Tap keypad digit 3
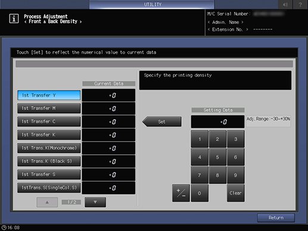Image resolution: width=308 pixels, height=231 pixels. pyautogui.click(x=236, y=139)
